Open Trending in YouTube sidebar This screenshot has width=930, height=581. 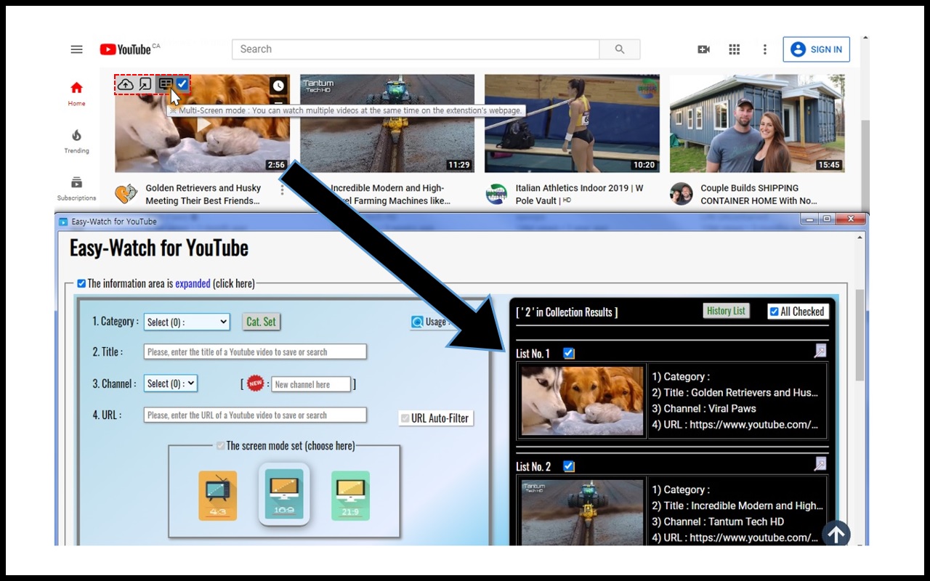pyautogui.click(x=76, y=141)
